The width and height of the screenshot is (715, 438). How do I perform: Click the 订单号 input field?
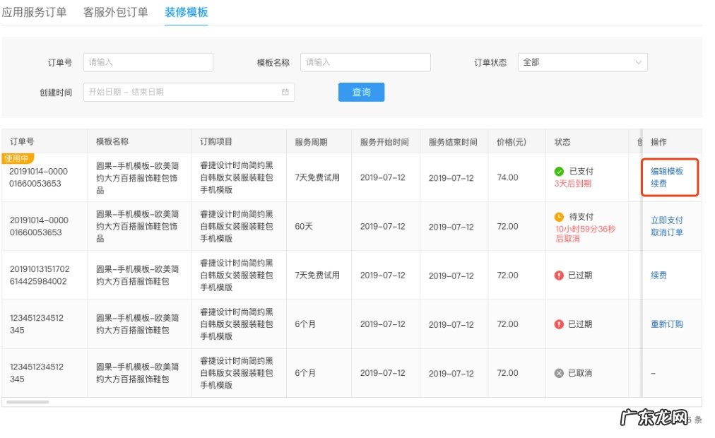148,62
